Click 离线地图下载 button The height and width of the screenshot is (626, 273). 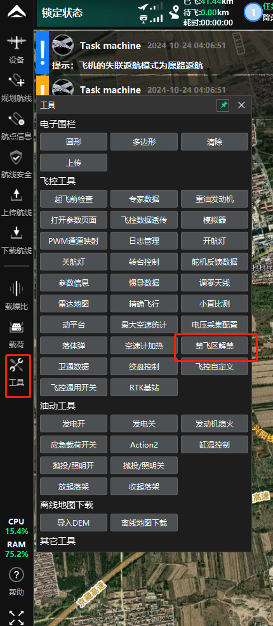coord(144,523)
